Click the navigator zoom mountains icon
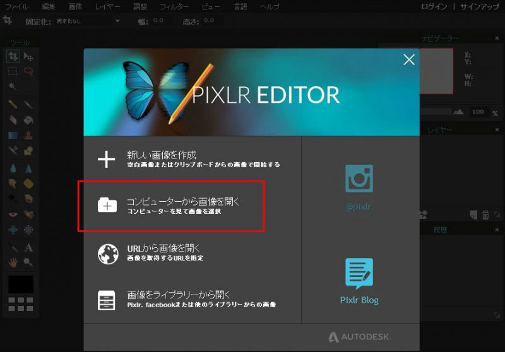The width and height of the screenshot is (505, 352). click(x=458, y=112)
